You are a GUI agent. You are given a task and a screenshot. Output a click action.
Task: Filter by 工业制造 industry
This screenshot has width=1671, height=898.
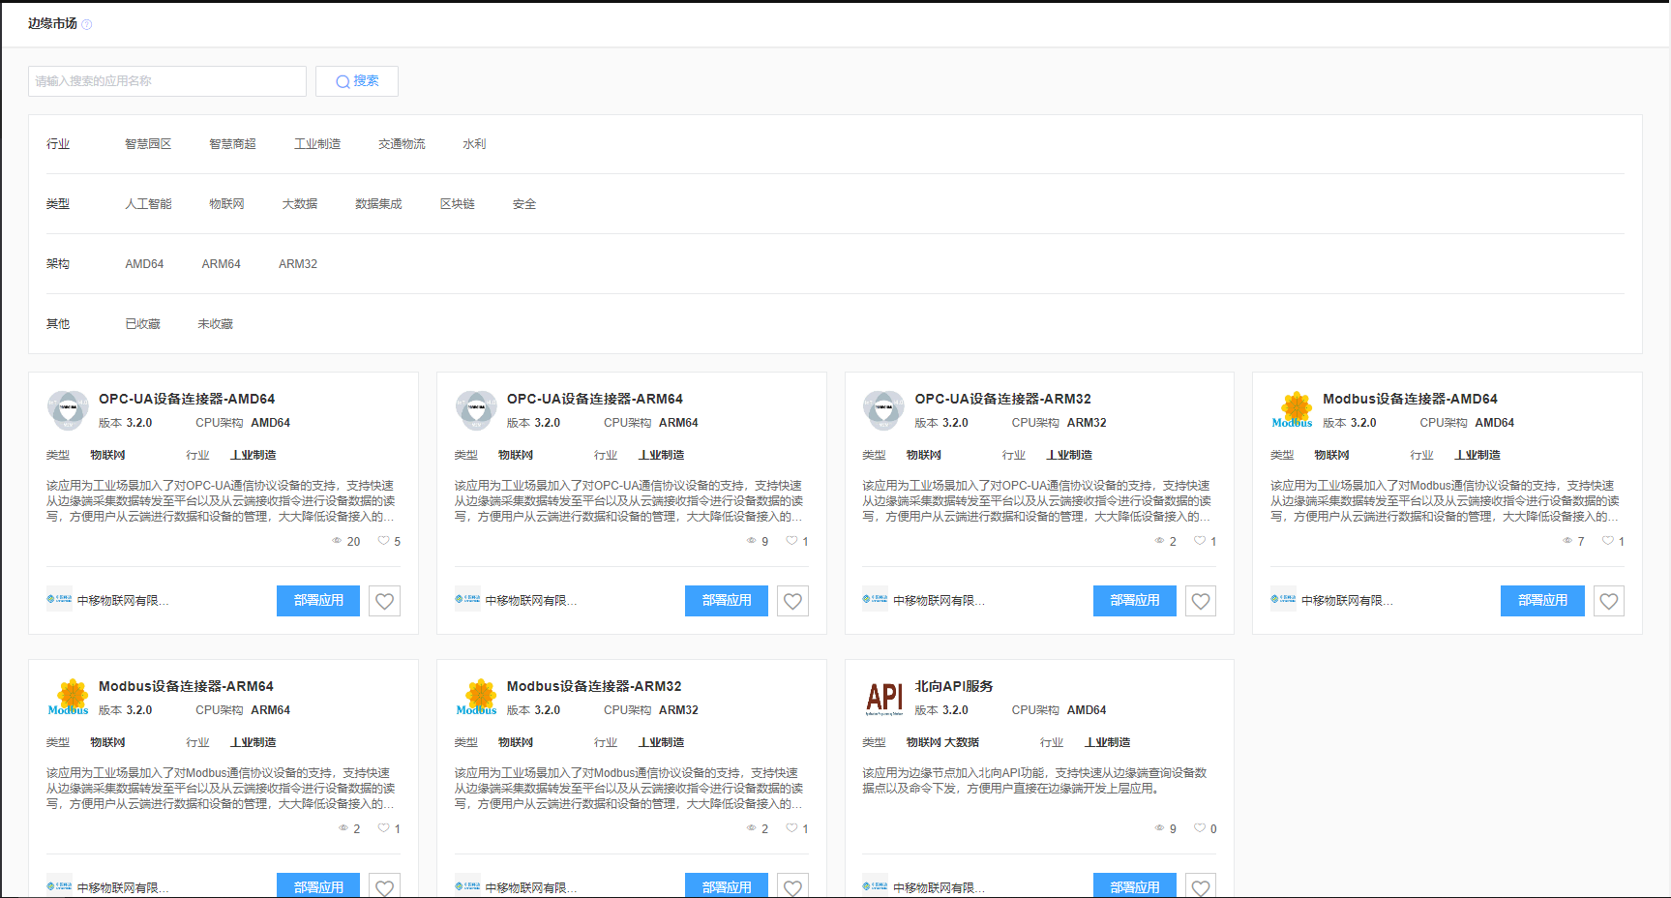(x=317, y=144)
